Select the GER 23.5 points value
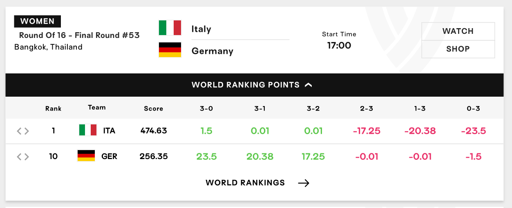Image resolution: width=512 pixels, height=208 pixels. click(x=207, y=157)
